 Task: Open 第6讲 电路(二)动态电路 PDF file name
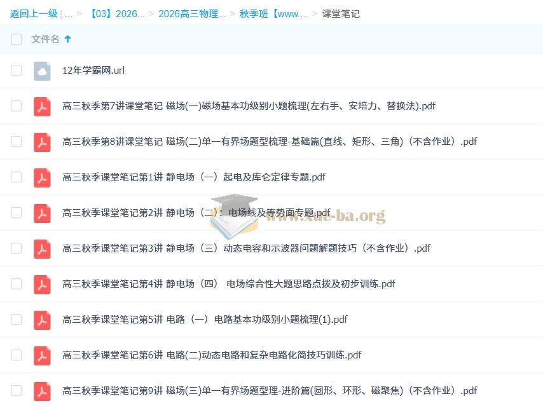tap(212, 355)
